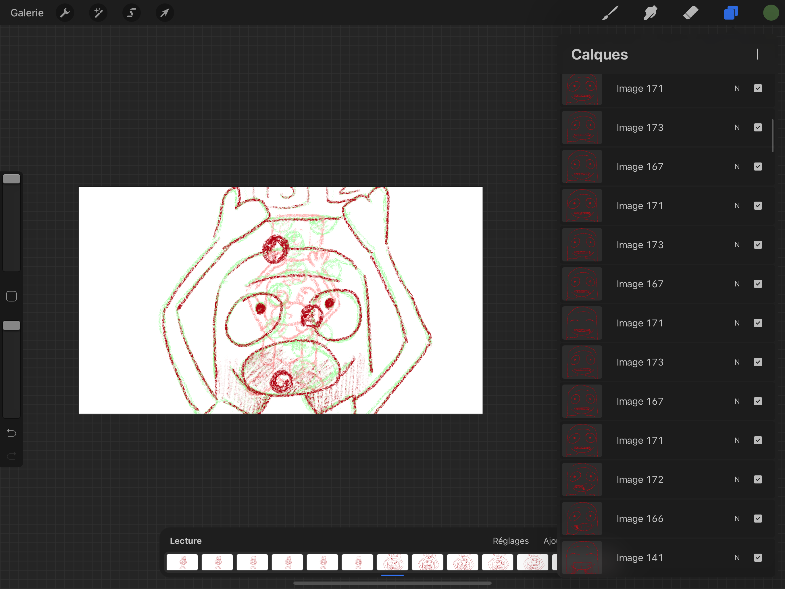Open blend mode N for Image 141
This screenshot has width=785, height=589.
tap(737, 558)
